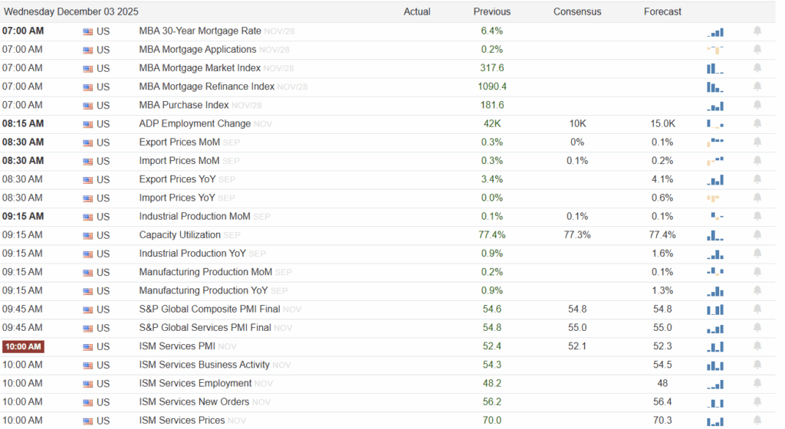Click the chart icon for ISM Services Prices

tap(715, 421)
